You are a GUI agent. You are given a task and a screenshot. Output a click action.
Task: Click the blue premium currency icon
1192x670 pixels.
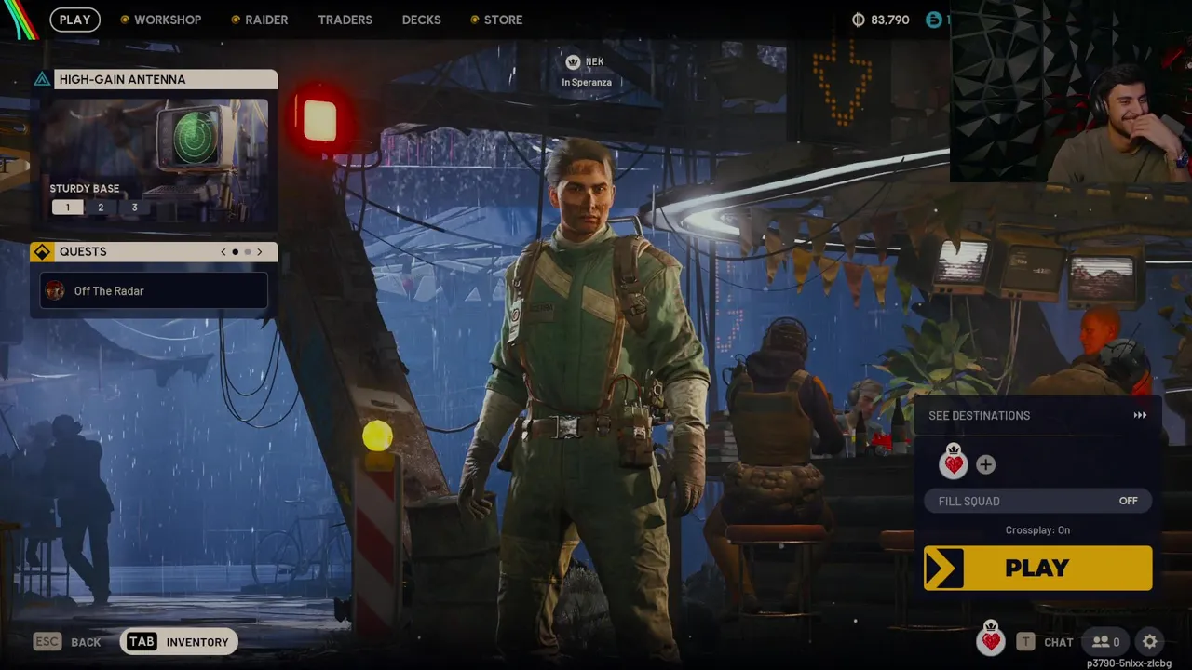coord(933,20)
